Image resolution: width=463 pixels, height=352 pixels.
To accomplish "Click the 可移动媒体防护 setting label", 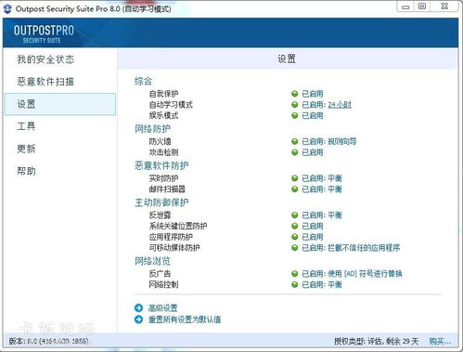I will tap(174, 248).
